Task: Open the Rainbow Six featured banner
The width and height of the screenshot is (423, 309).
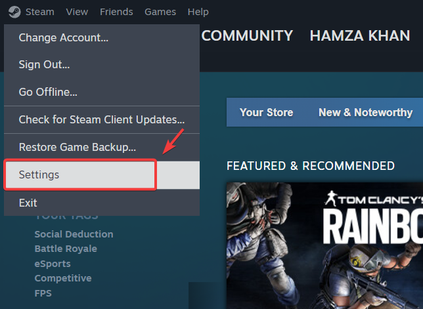Action: (x=324, y=245)
